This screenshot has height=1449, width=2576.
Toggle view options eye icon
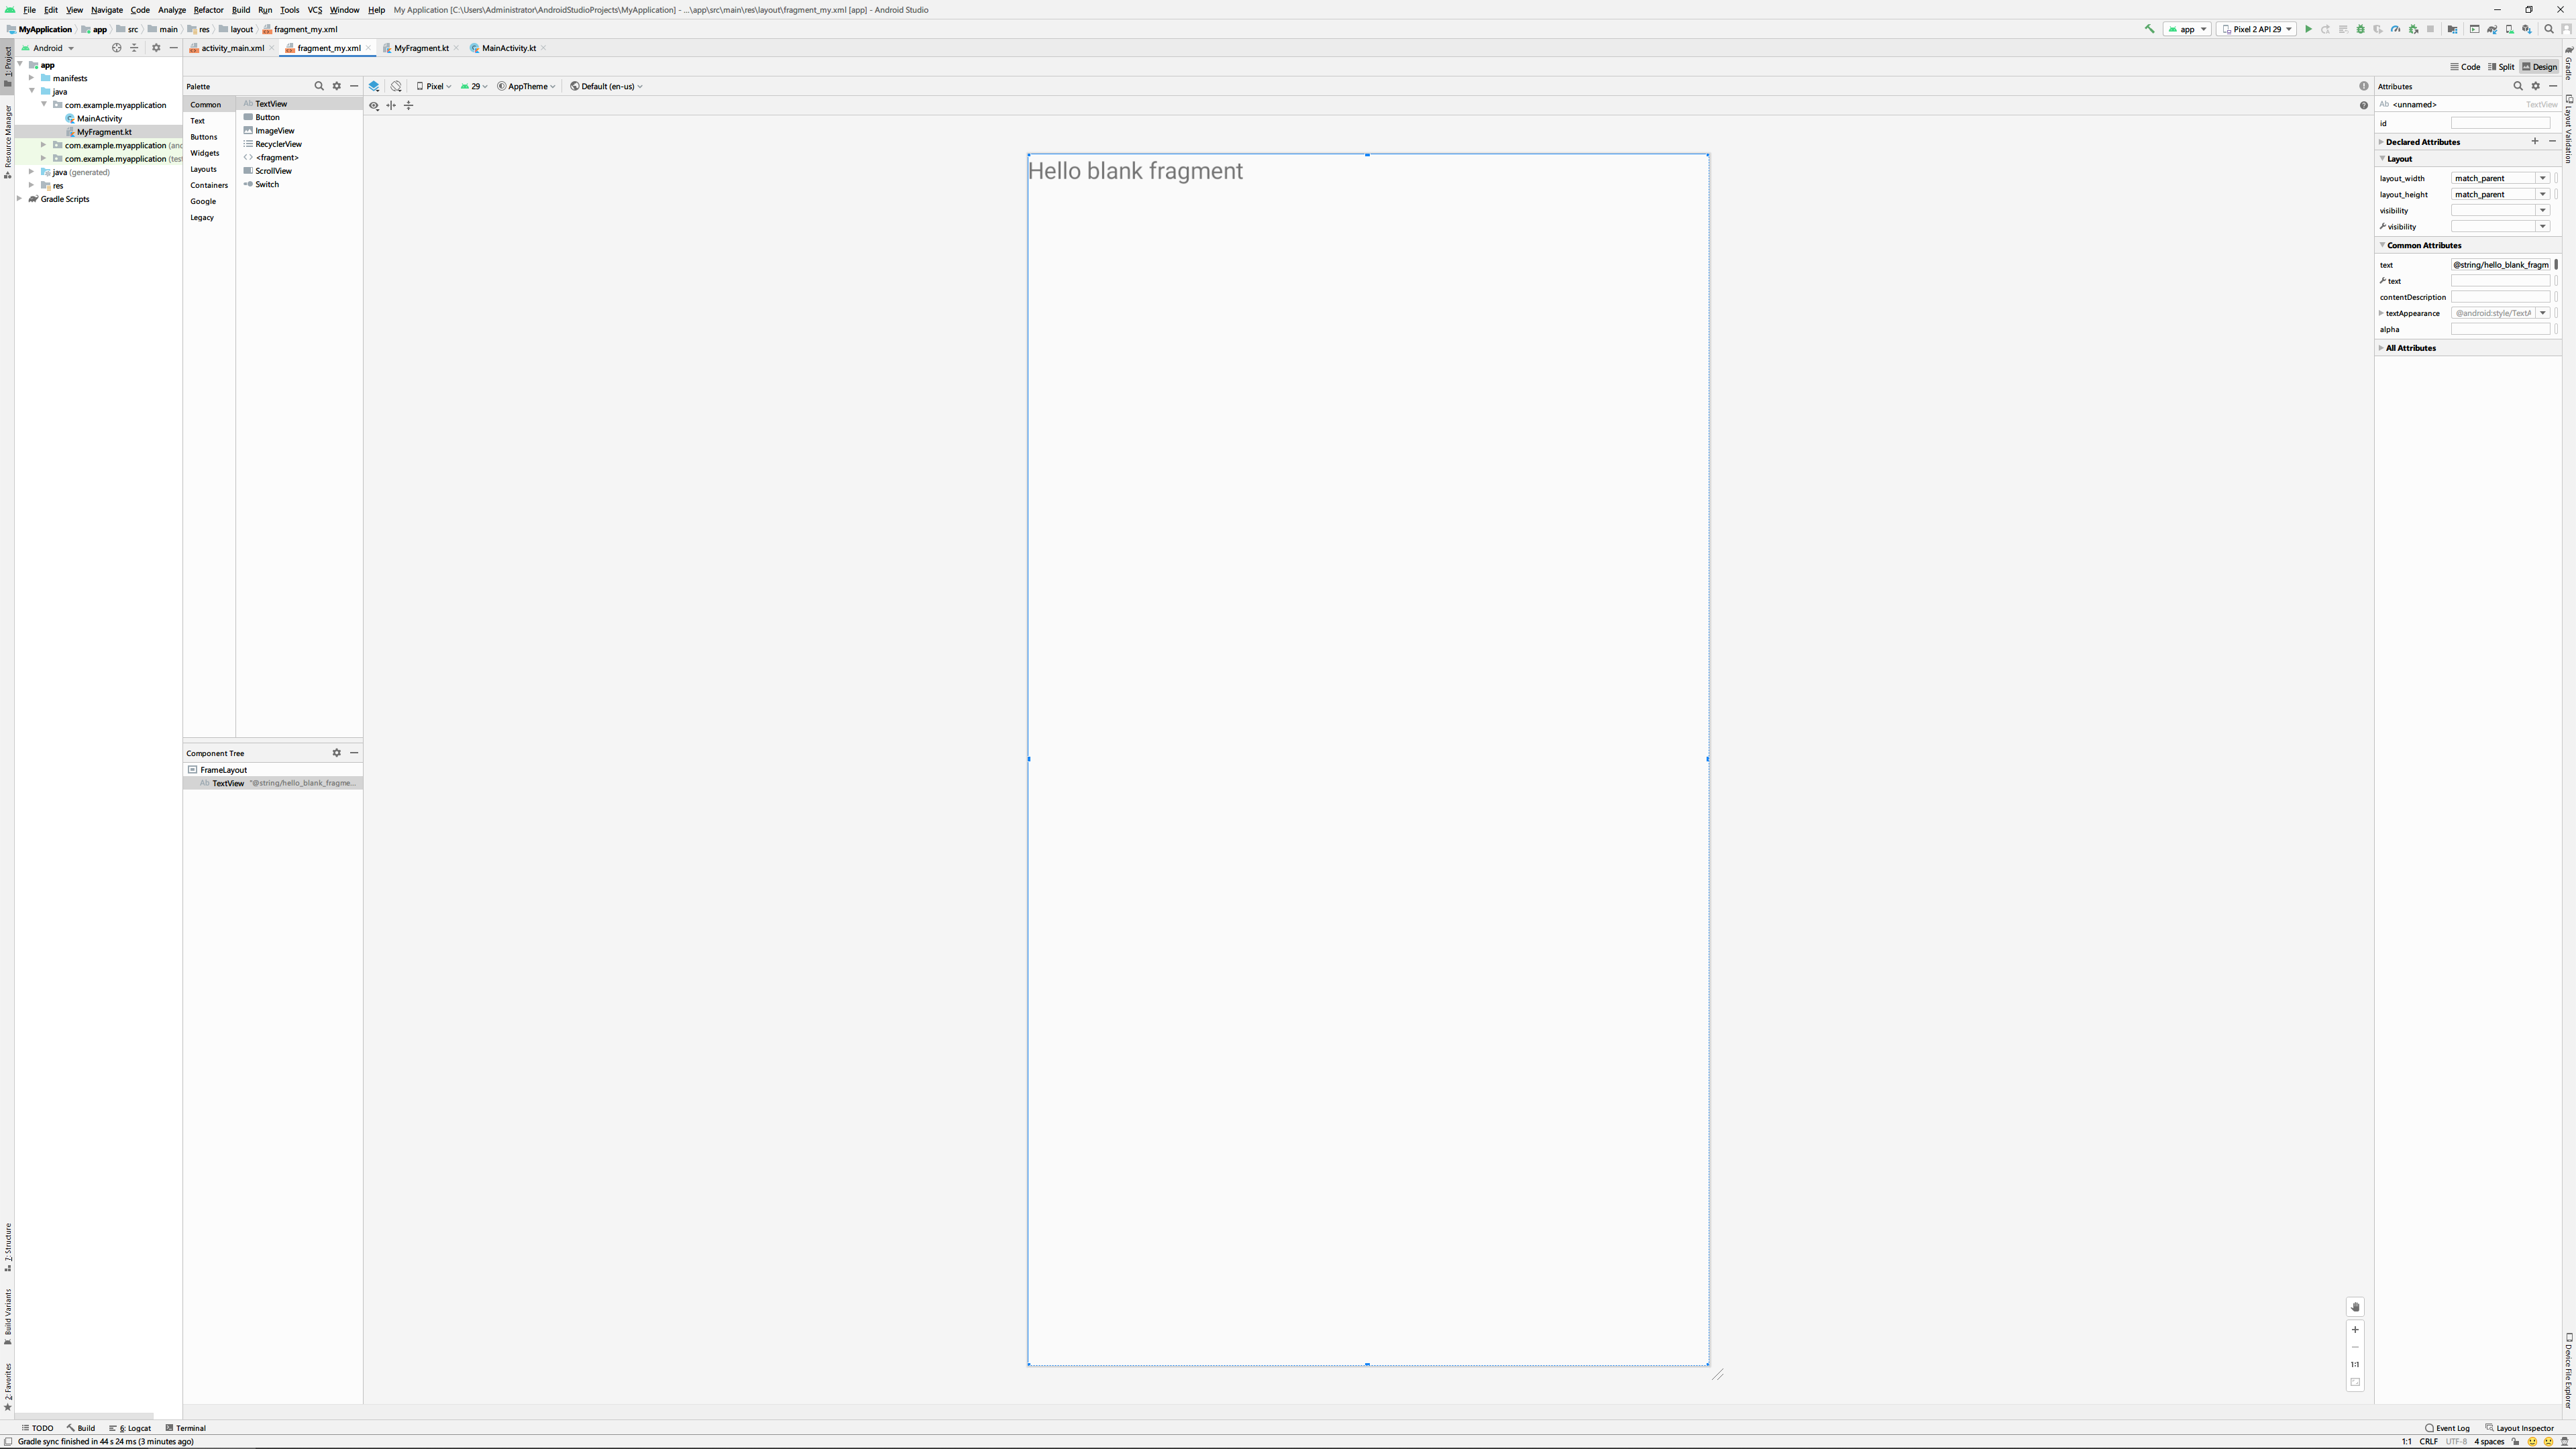coord(374,106)
